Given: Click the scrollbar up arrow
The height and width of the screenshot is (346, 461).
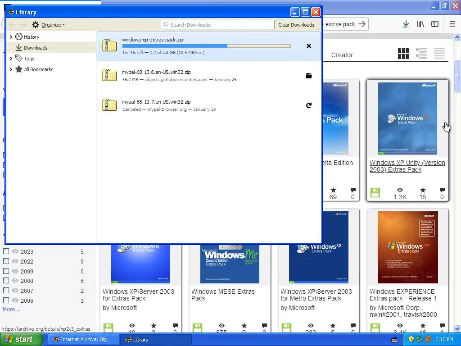Looking at the screenshot, I should point(457,37).
